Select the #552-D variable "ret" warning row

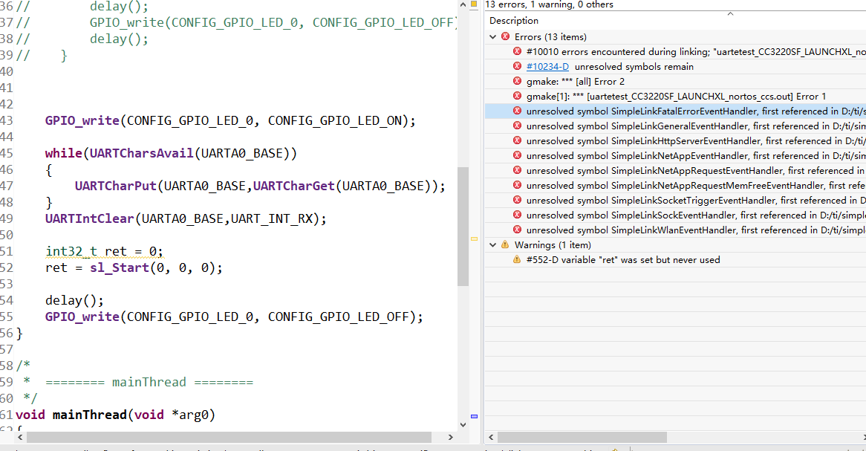[x=675, y=260]
